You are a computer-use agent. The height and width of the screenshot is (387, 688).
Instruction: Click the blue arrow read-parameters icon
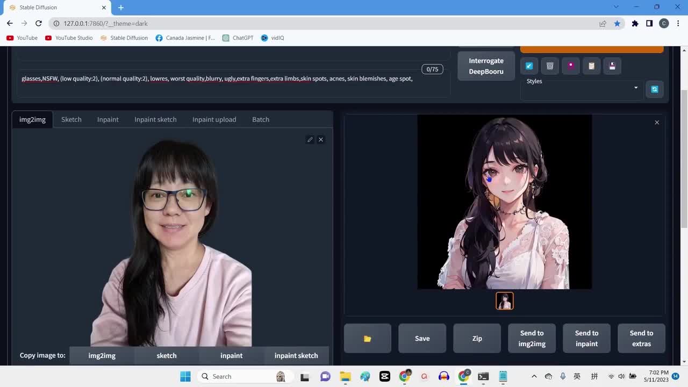[x=529, y=66]
